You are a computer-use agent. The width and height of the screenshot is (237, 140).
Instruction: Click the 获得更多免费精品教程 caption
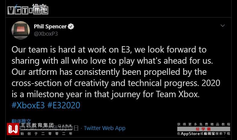pos(204,124)
